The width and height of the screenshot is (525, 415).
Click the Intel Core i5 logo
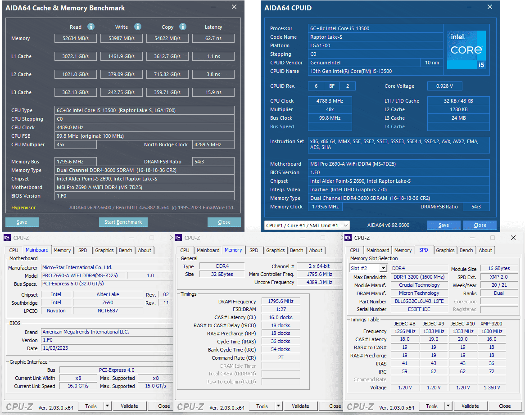[x=467, y=50]
